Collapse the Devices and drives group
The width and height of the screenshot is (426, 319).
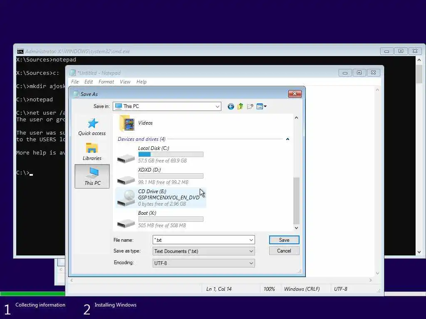point(287,139)
